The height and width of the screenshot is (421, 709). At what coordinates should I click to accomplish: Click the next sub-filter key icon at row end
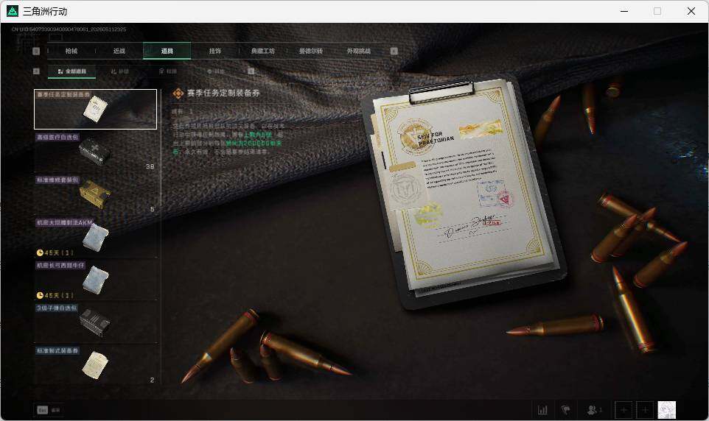coord(251,71)
